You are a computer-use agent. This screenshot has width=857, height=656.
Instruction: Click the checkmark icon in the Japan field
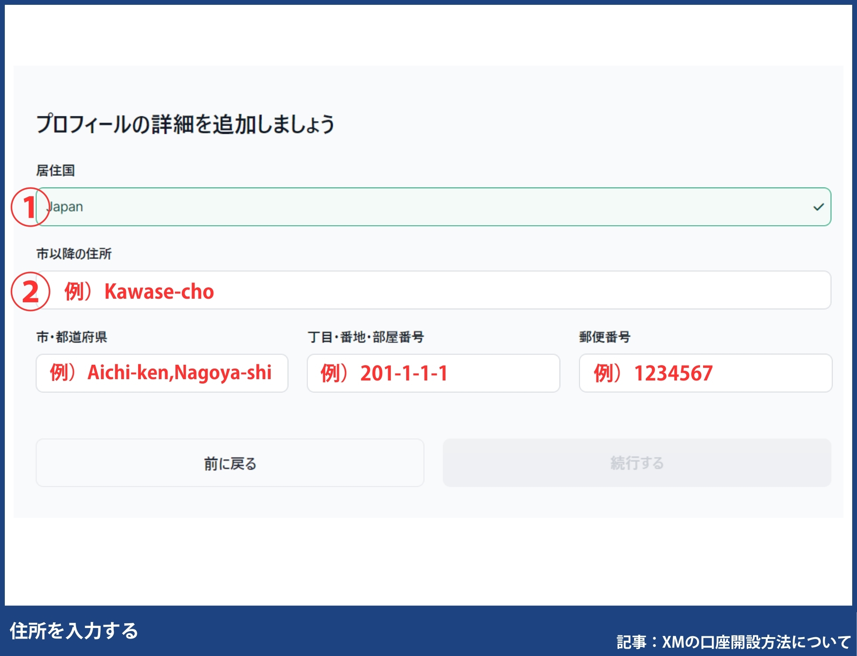coord(819,207)
